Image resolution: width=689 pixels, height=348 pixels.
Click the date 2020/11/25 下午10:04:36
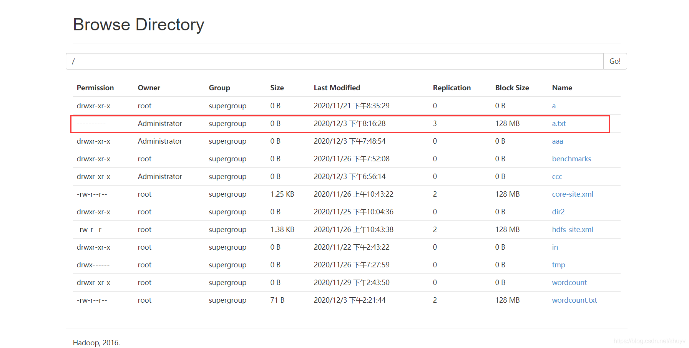point(354,212)
